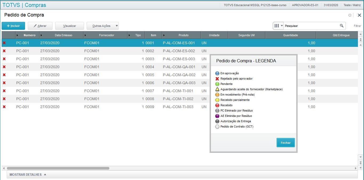Click red X status of item 0004
This screenshot has height=180, width=364.
click(x=4, y=67)
